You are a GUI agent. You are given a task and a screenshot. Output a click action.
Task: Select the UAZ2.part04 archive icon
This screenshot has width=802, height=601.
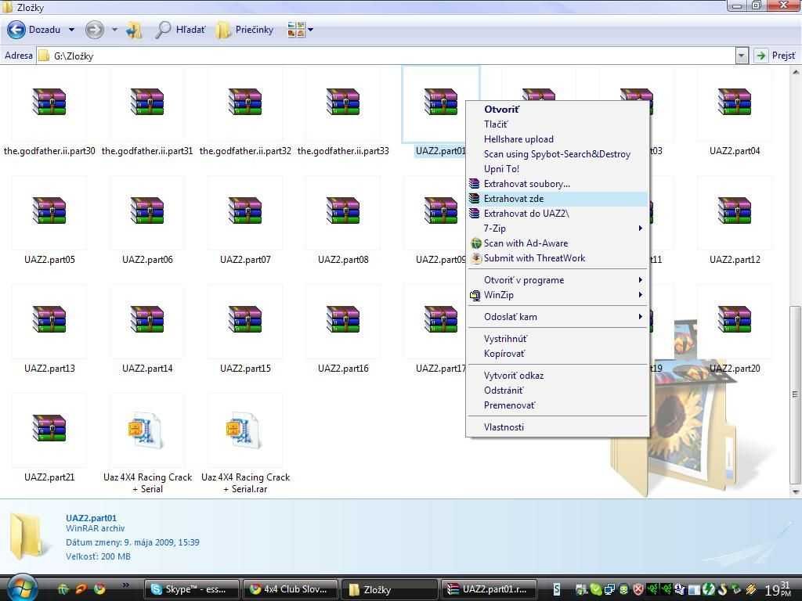(735, 102)
